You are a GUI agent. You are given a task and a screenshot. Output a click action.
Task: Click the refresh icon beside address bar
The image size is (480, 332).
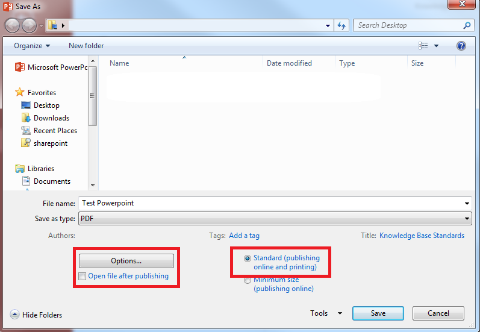tap(342, 25)
